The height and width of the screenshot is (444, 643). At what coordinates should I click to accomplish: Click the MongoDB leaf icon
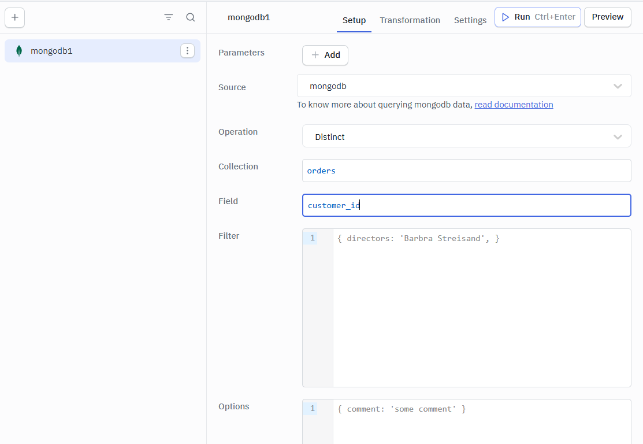[19, 51]
